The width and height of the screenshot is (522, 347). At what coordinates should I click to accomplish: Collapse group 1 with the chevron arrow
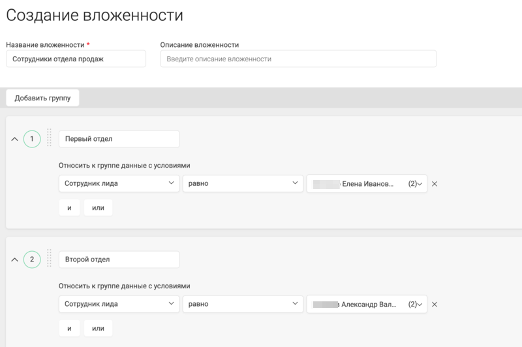[14, 139]
